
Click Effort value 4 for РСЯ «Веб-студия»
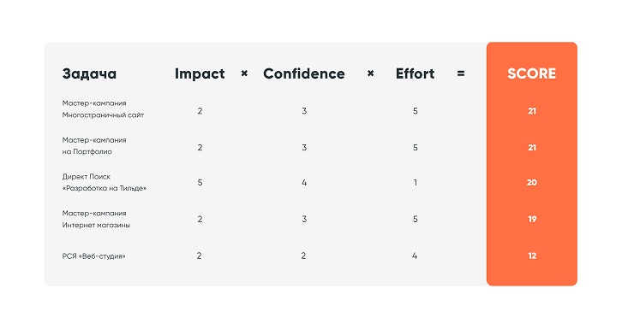(x=415, y=256)
